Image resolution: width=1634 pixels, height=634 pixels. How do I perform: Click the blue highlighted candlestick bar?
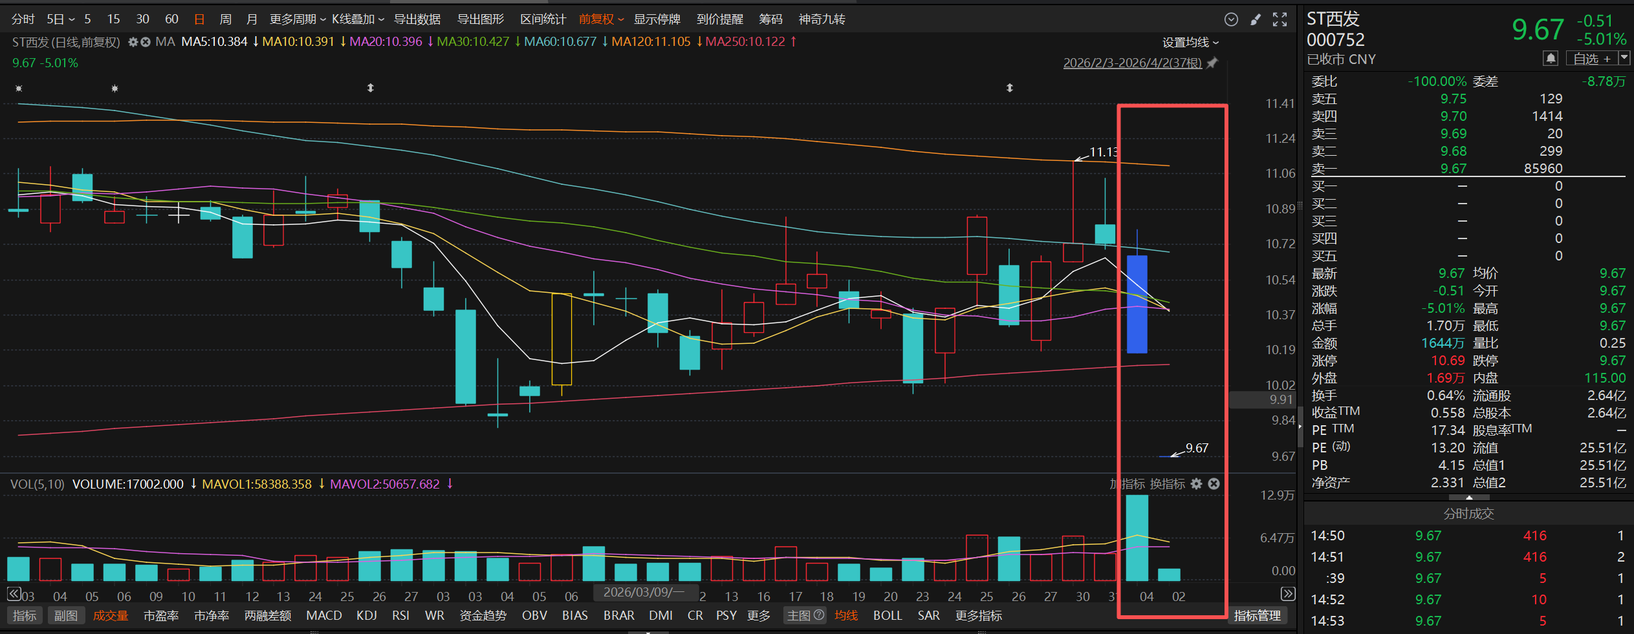1137,304
